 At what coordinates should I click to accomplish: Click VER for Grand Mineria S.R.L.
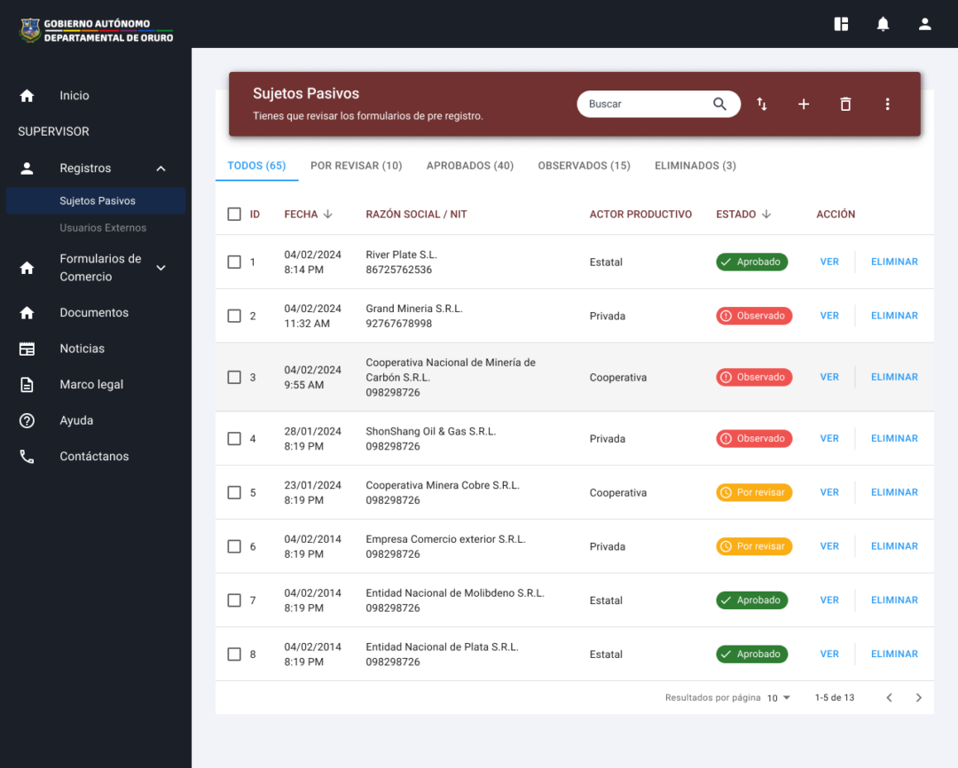click(x=828, y=316)
